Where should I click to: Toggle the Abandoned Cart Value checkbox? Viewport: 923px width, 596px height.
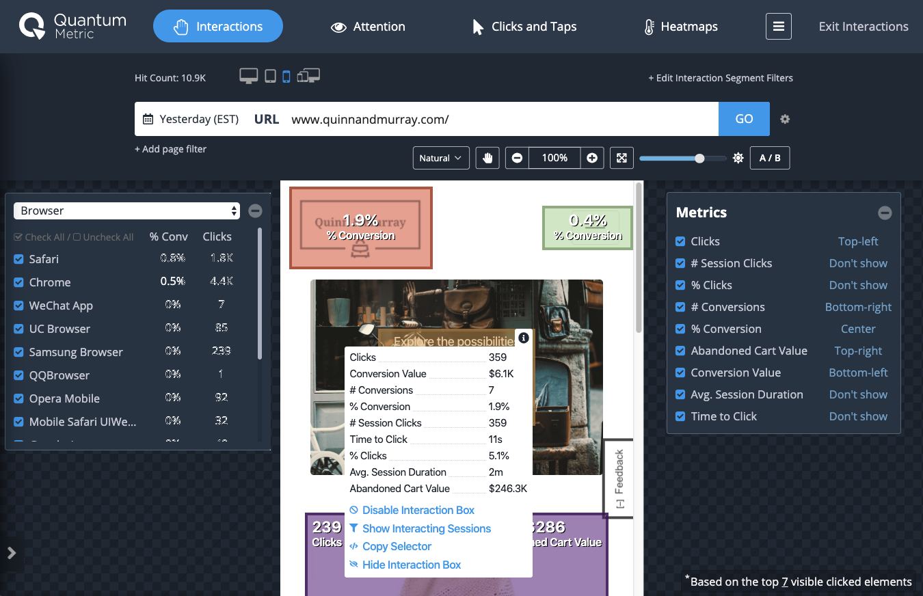click(680, 351)
